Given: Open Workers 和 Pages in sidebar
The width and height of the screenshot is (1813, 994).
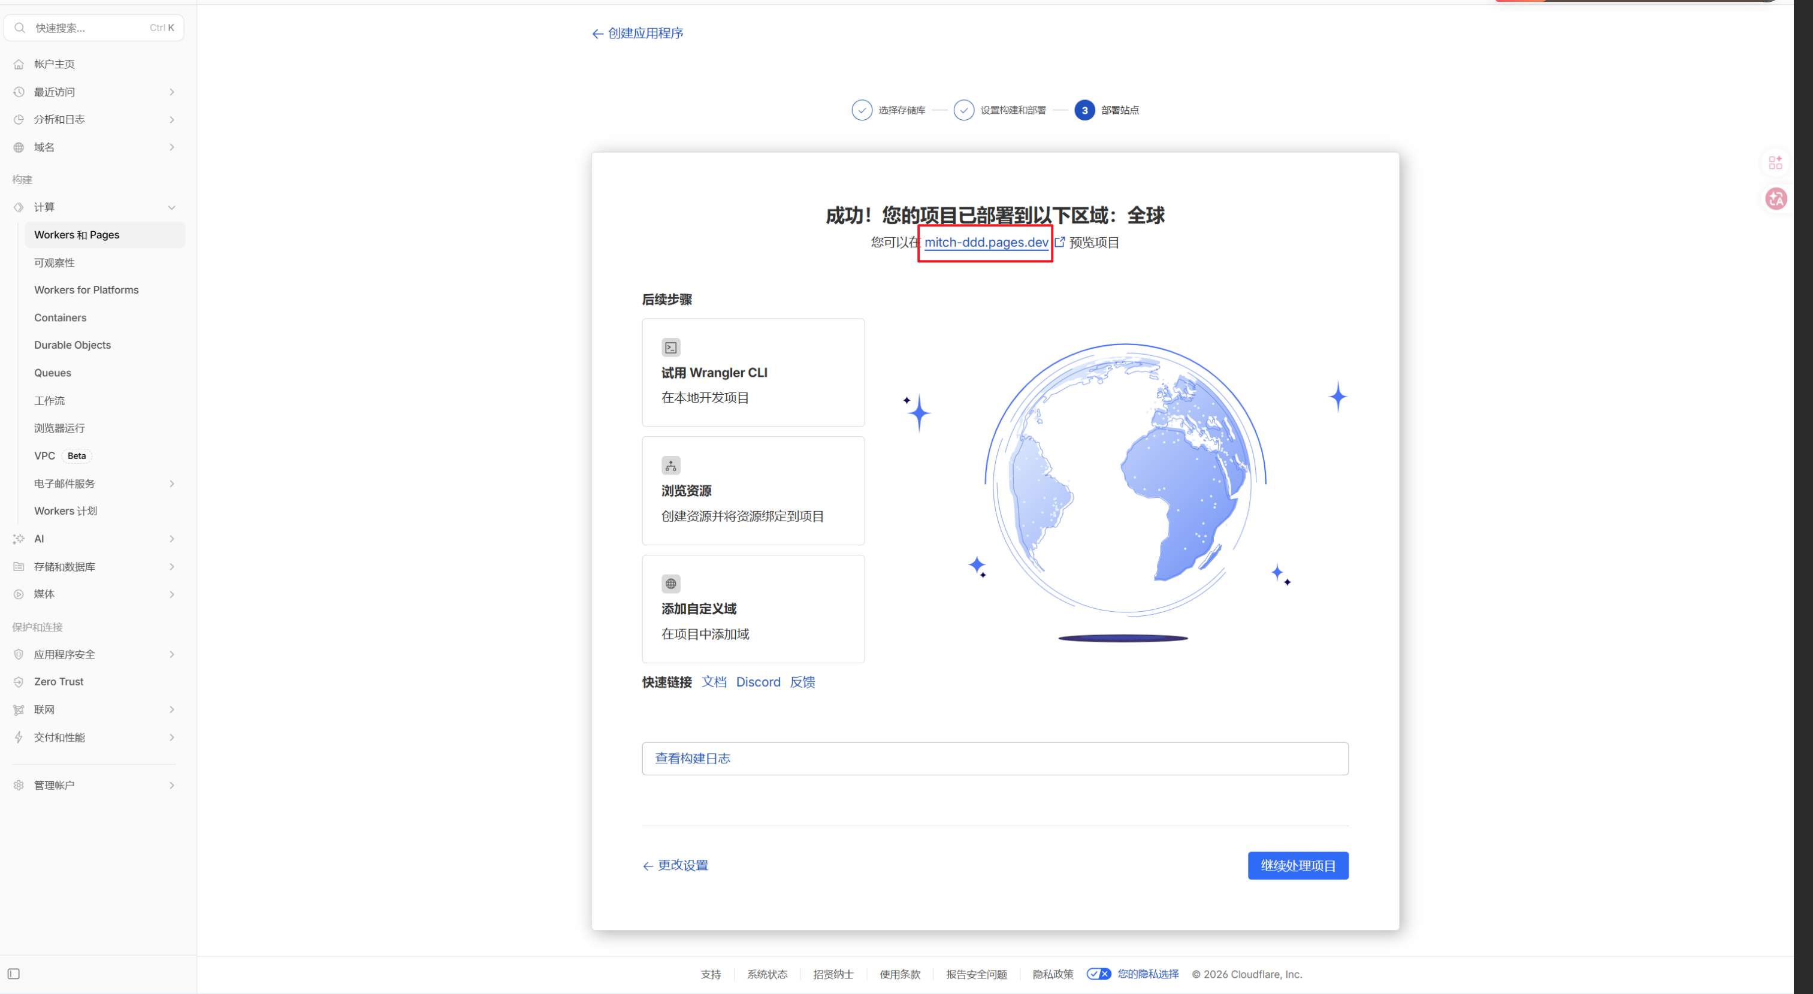Looking at the screenshot, I should point(105,235).
